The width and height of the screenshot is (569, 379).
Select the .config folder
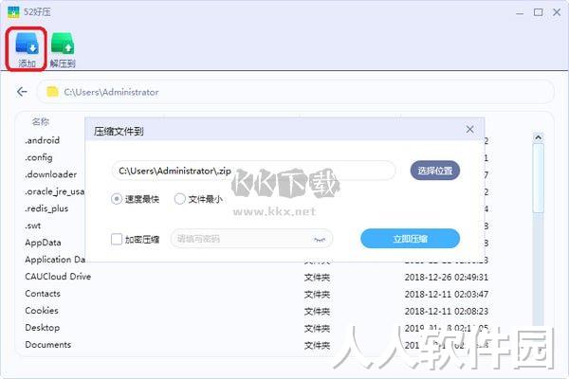click(39, 157)
